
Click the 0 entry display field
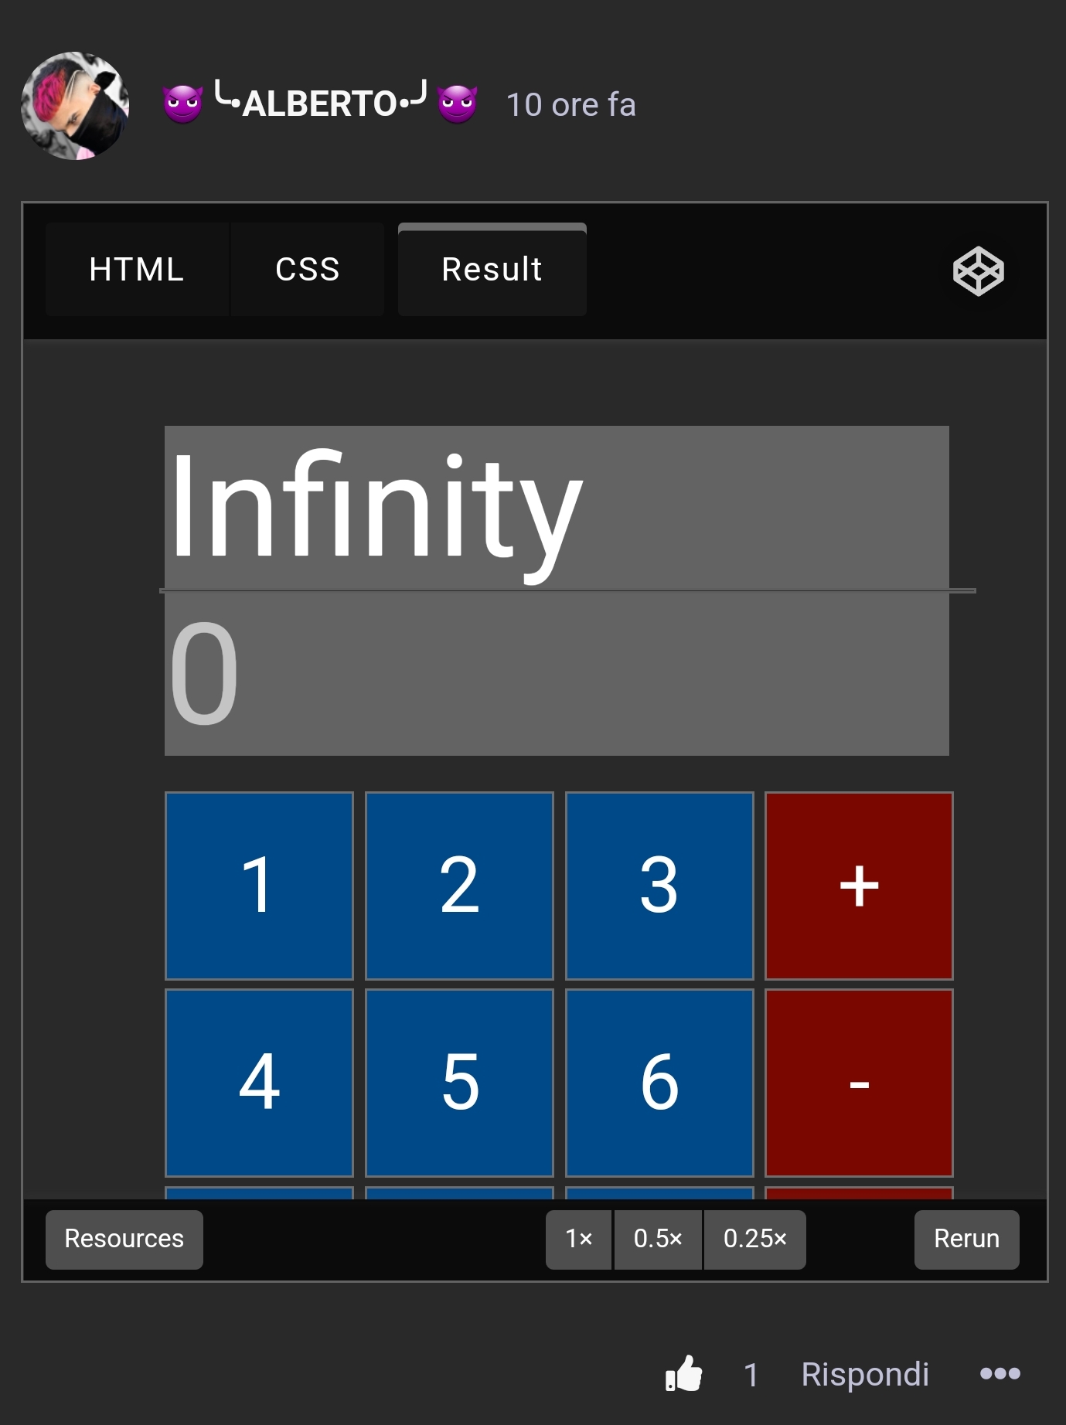click(x=557, y=674)
